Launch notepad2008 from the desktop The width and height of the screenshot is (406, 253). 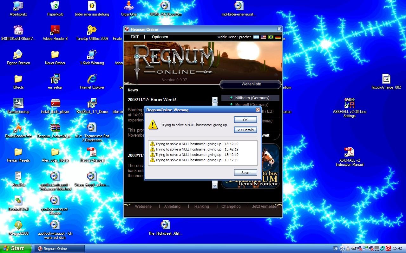coord(18,228)
